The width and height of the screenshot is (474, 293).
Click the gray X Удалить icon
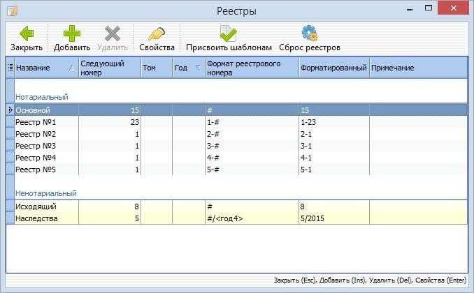coord(113,33)
